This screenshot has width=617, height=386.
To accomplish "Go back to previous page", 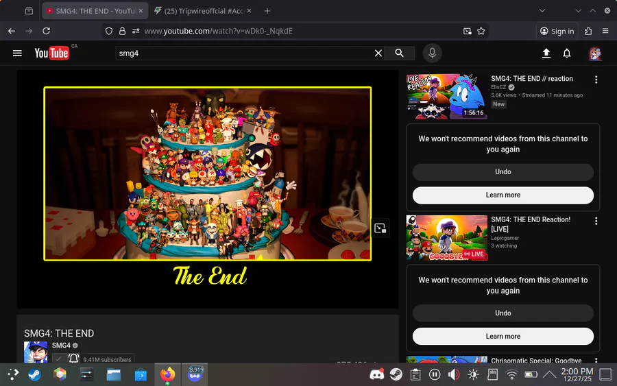I will pyautogui.click(x=12, y=31).
